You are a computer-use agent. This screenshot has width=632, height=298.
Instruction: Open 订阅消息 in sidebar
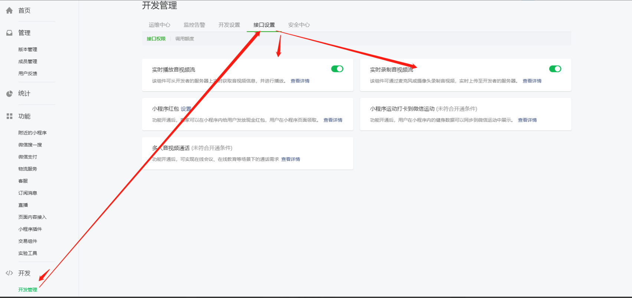pos(28,193)
